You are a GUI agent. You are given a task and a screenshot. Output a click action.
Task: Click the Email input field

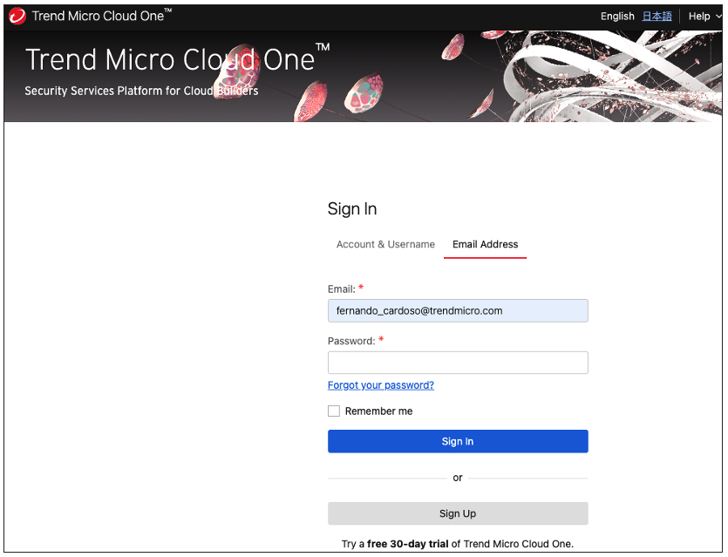[458, 310]
